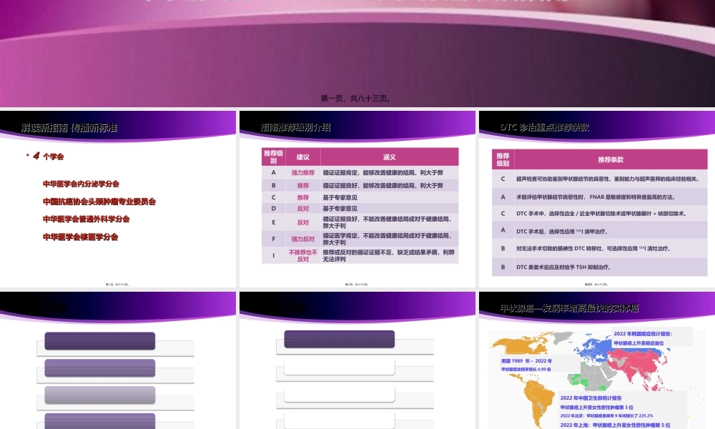Click the top dark purple button in bottom-left slide
The width and height of the screenshot is (715, 429).
99,341
